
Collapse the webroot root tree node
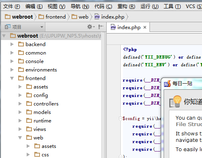point(4,36)
